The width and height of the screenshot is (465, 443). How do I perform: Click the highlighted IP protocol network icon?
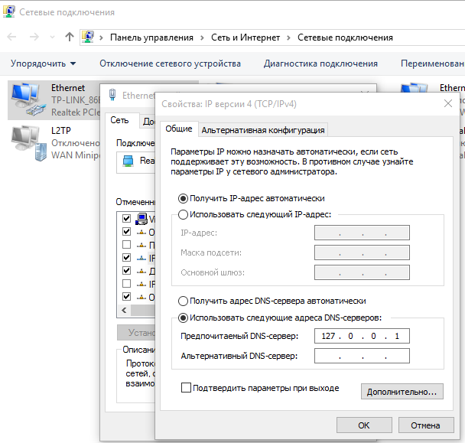pyautogui.click(x=141, y=258)
